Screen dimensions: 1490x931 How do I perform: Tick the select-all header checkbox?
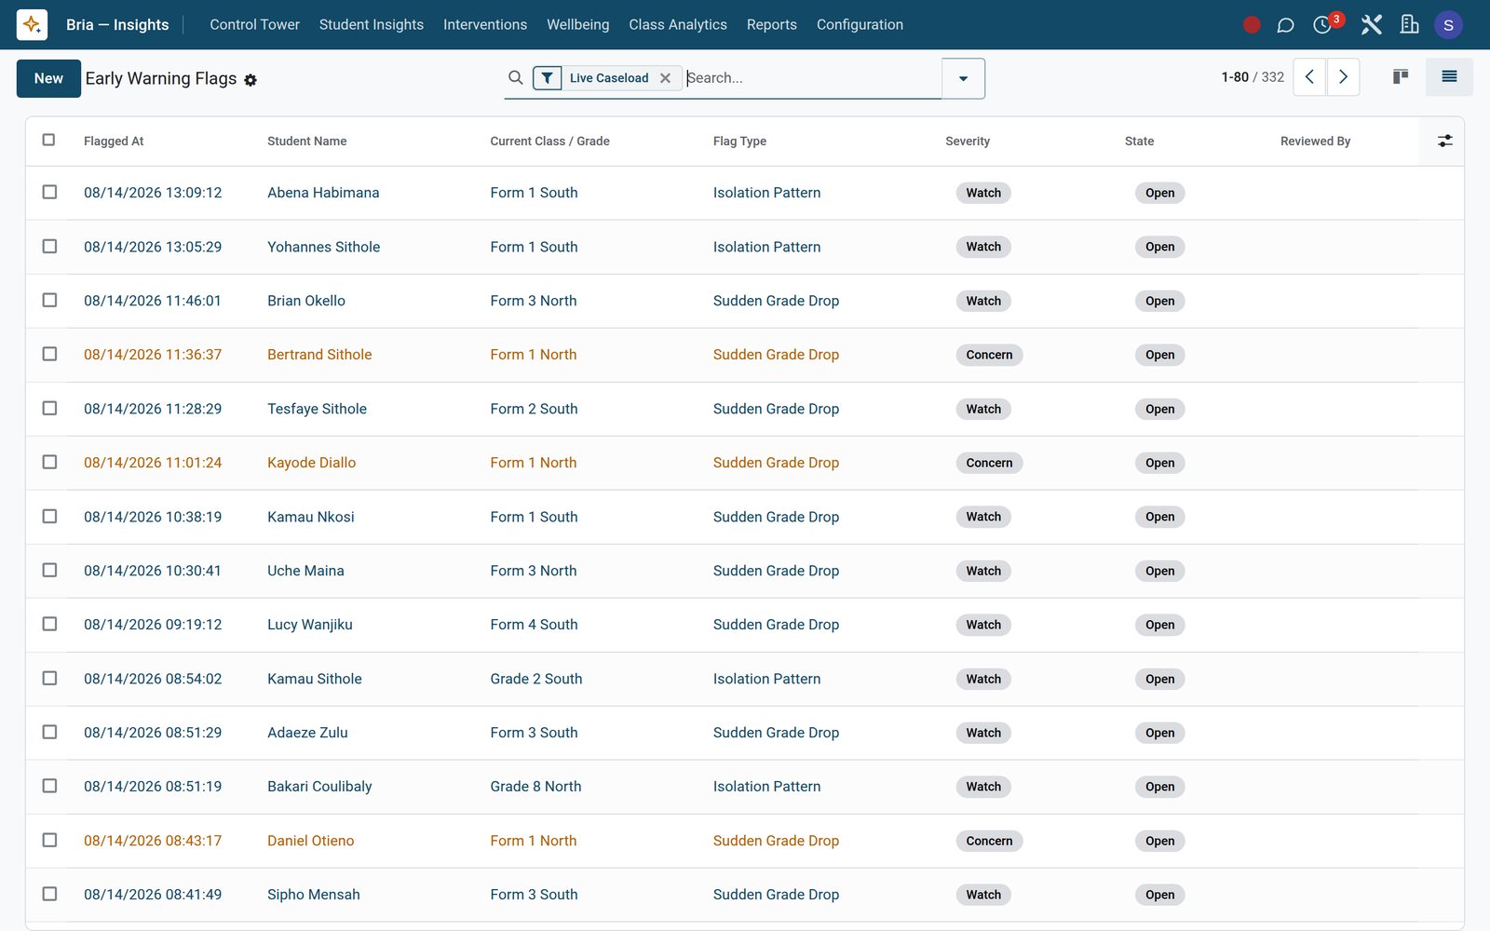tap(48, 140)
